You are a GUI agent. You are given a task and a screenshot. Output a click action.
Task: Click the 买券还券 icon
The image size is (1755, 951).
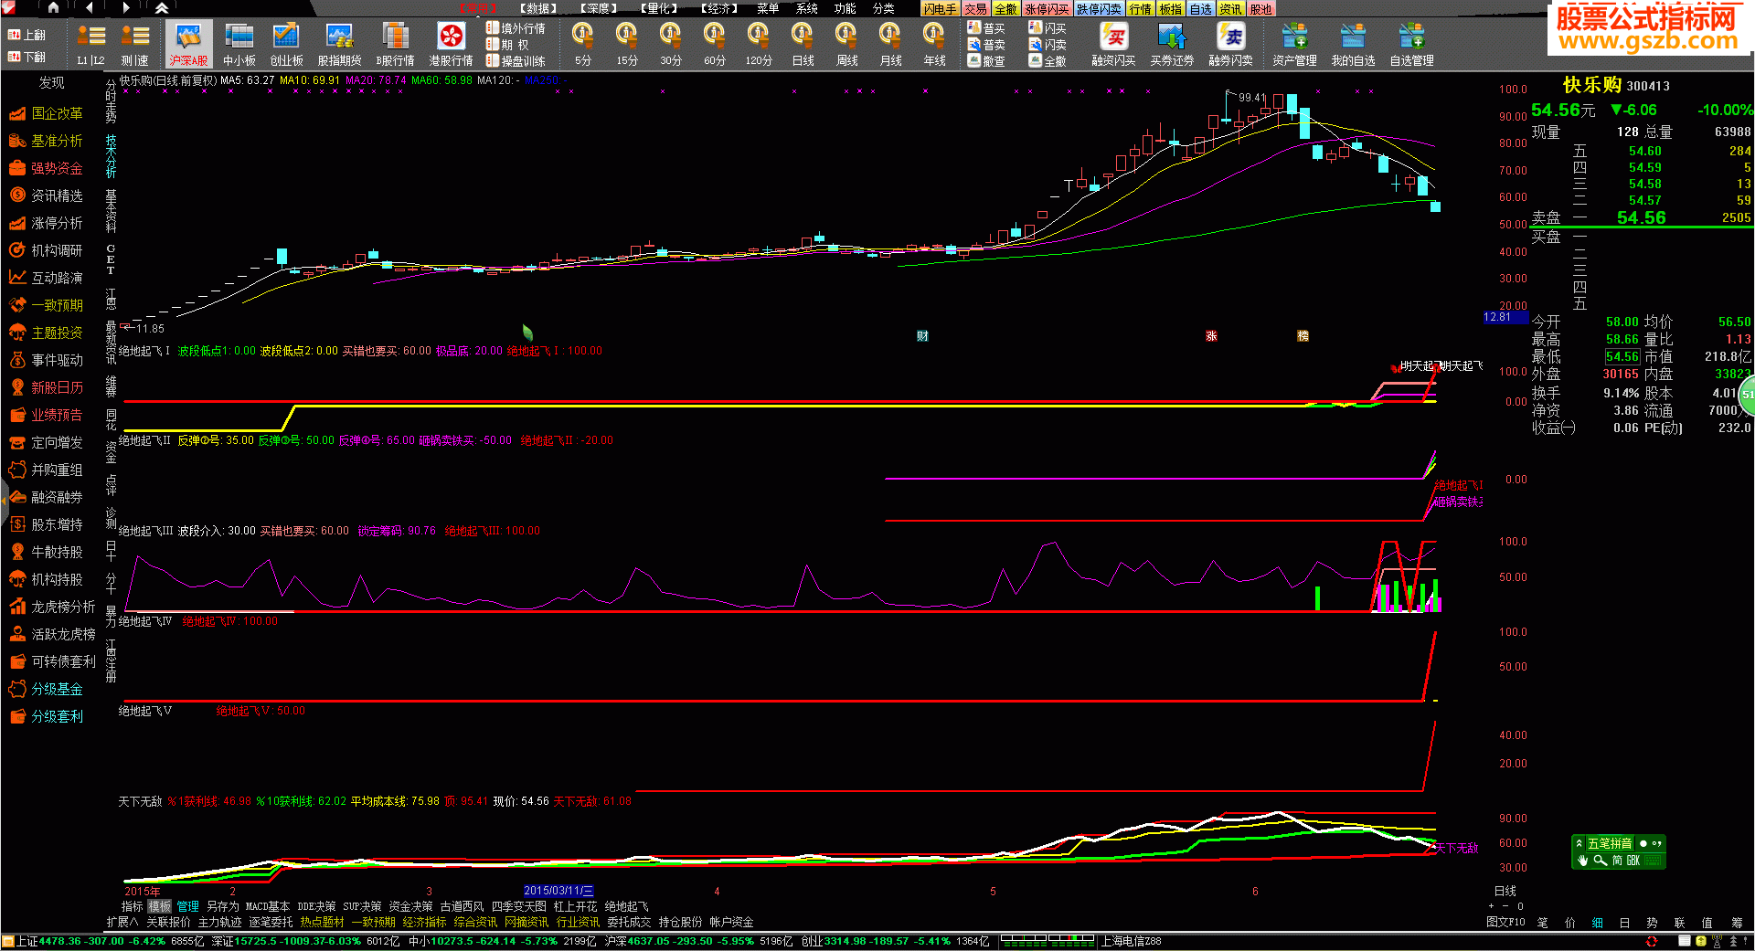coord(1172,45)
